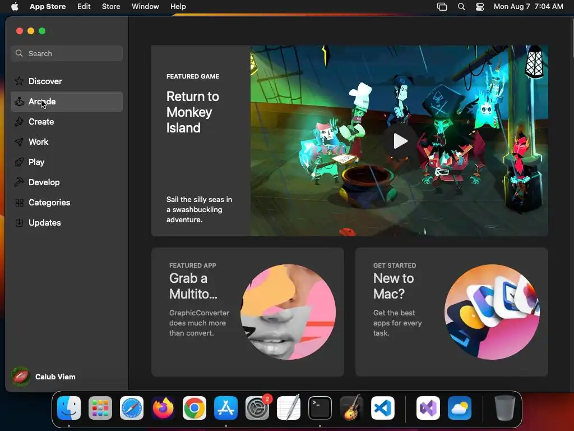This screenshot has width=574, height=431.
Task: Click the Categories grid icon
Action: coord(19,202)
